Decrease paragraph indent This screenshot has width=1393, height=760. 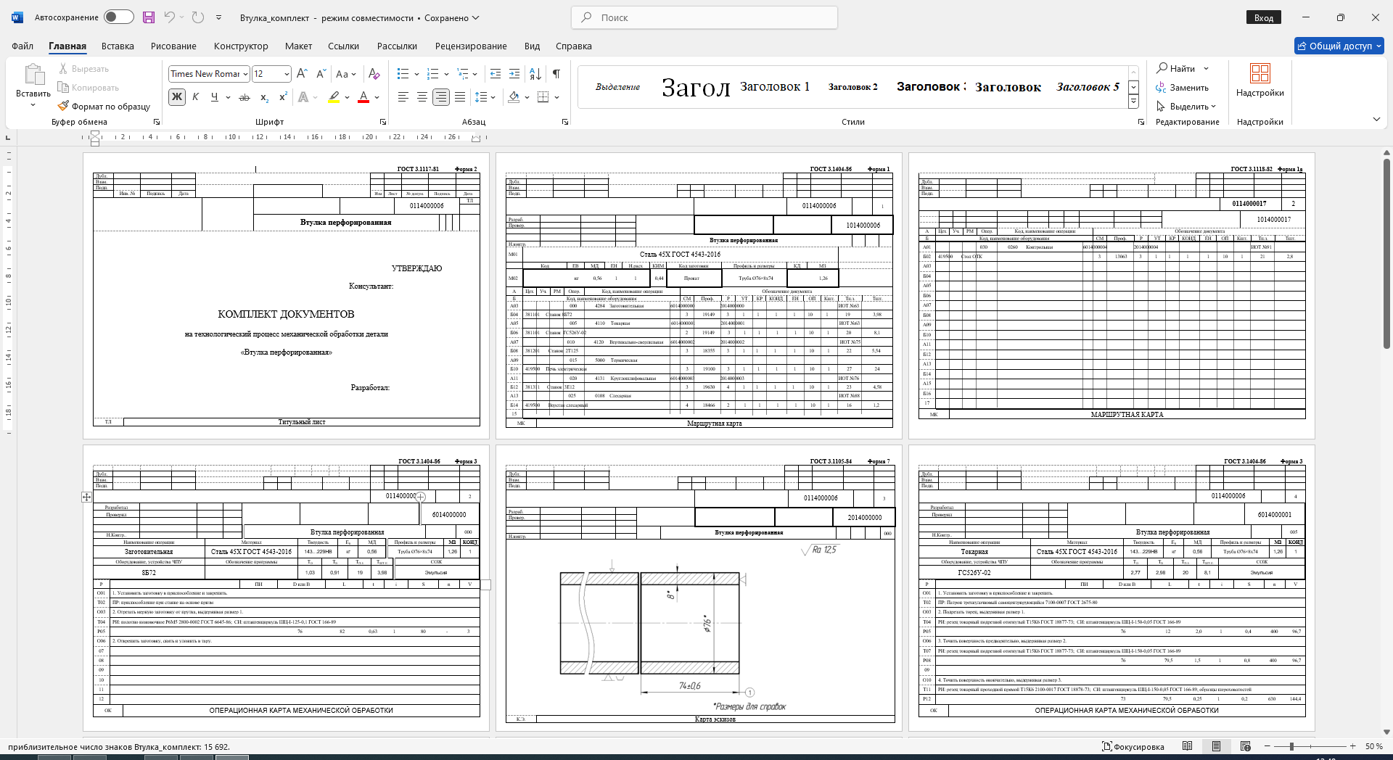tap(496, 74)
